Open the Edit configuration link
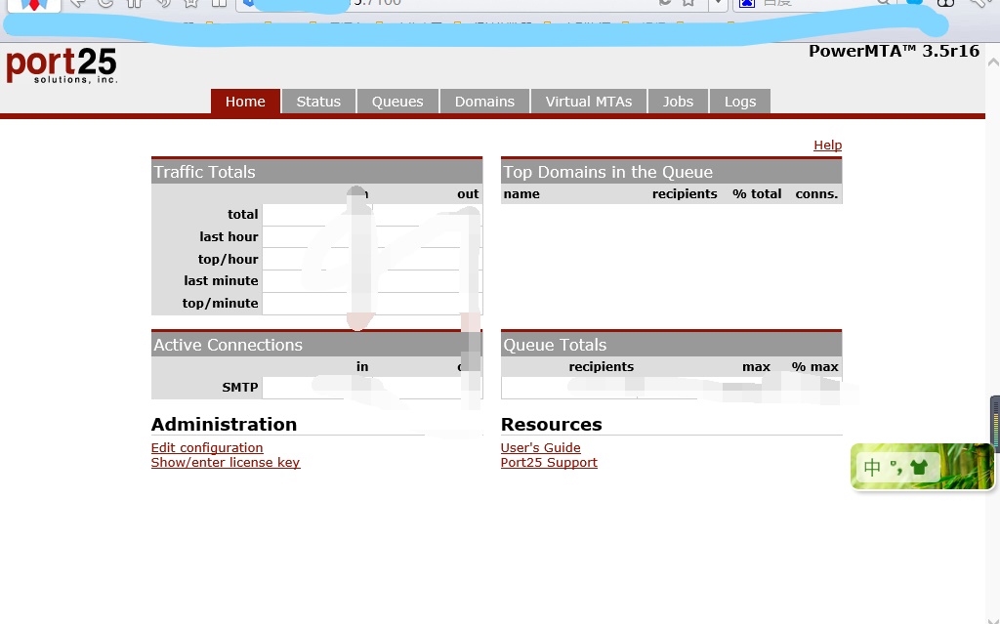This screenshot has height=624, width=1000. click(x=207, y=448)
